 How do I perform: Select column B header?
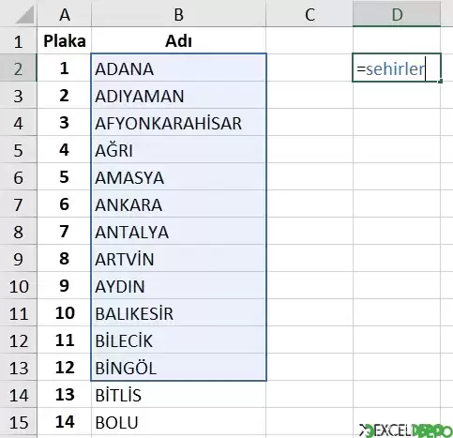[x=178, y=14]
